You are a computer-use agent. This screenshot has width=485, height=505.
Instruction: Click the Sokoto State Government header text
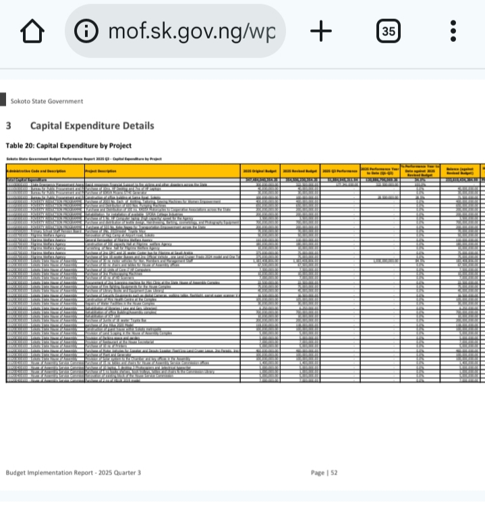tap(47, 102)
